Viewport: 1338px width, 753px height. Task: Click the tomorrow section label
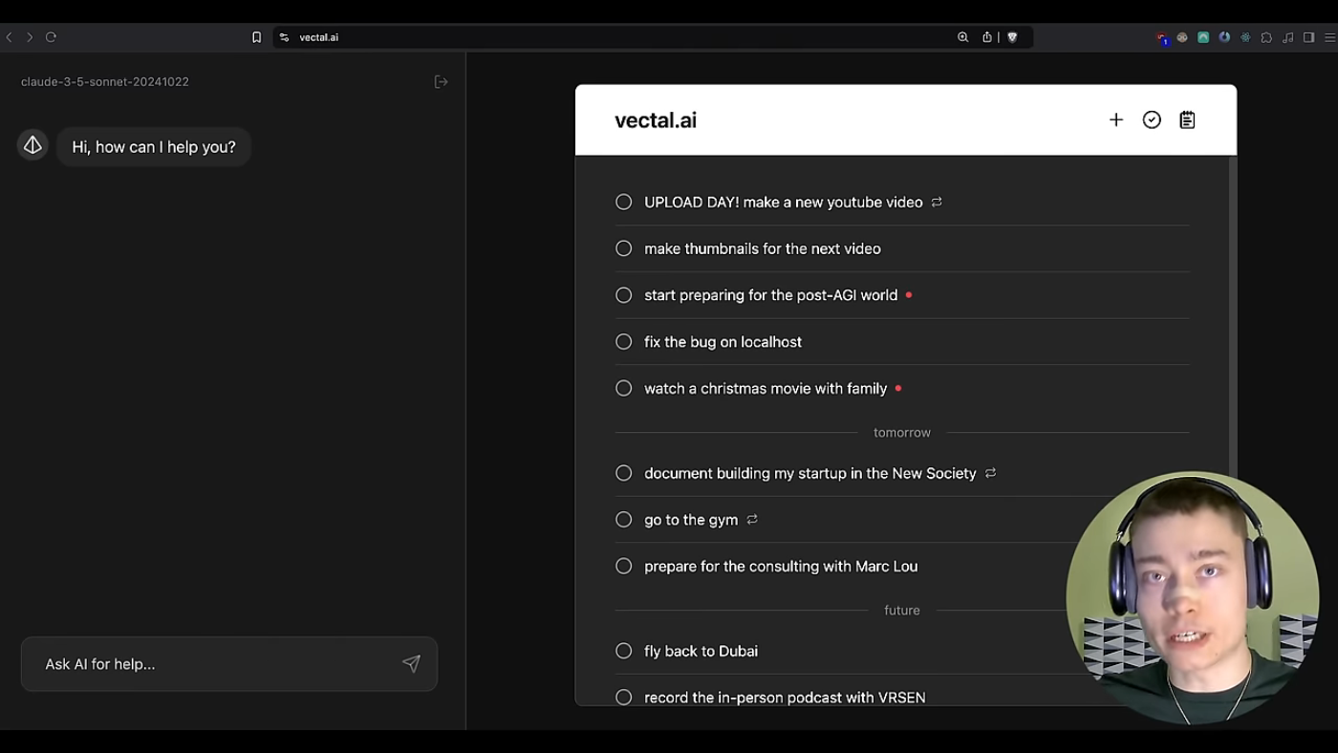click(x=902, y=432)
